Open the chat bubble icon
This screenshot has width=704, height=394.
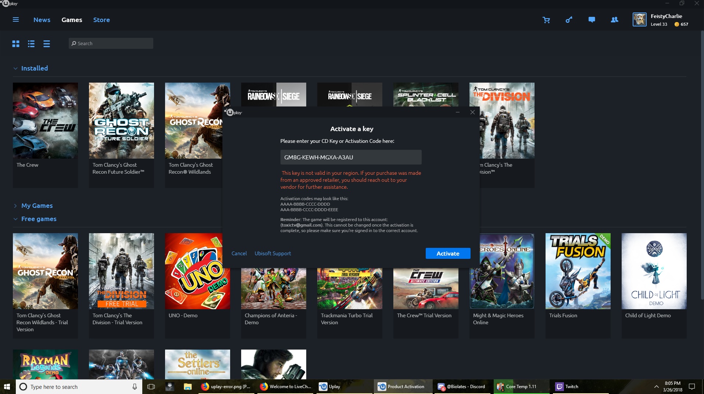click(592, 20)
